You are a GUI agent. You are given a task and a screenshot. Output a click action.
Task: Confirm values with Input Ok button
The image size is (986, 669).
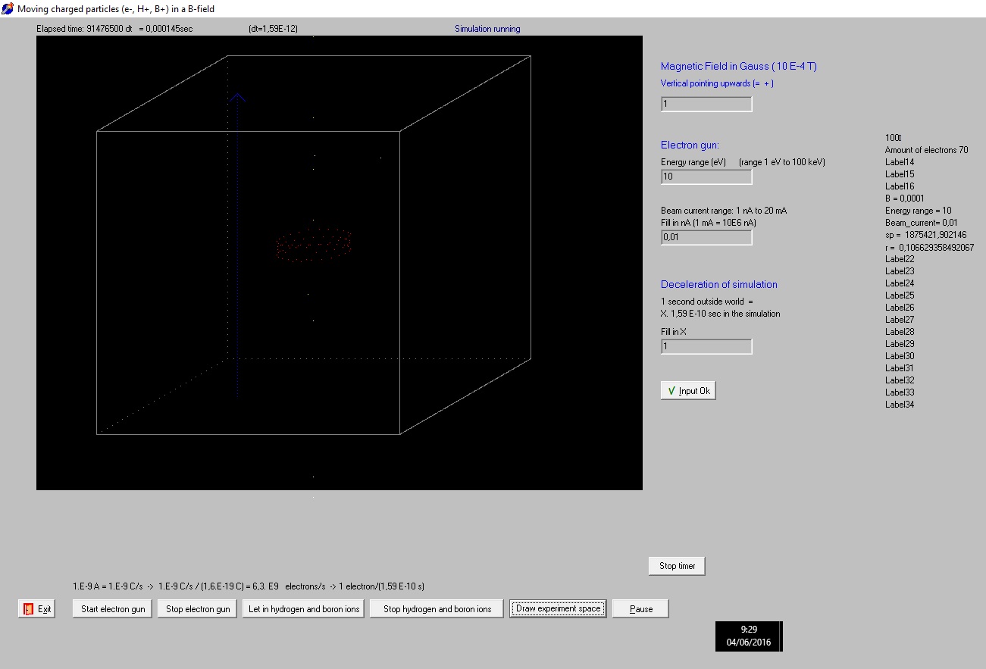688,391
